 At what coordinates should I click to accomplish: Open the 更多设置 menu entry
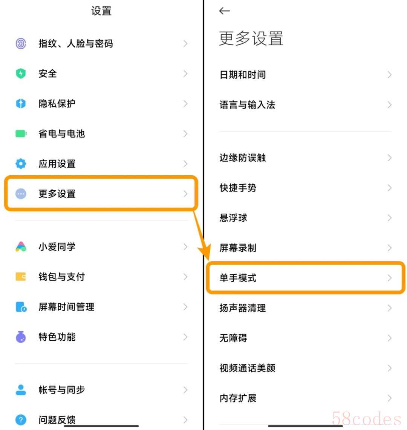pyautogui.click(x=101, y=194)
